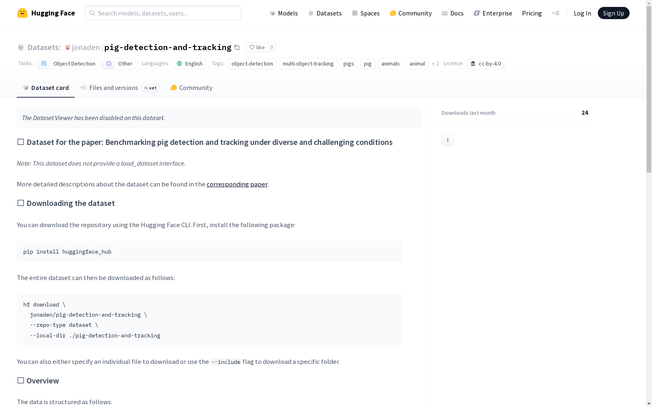Open the Community navigation item

411,13
